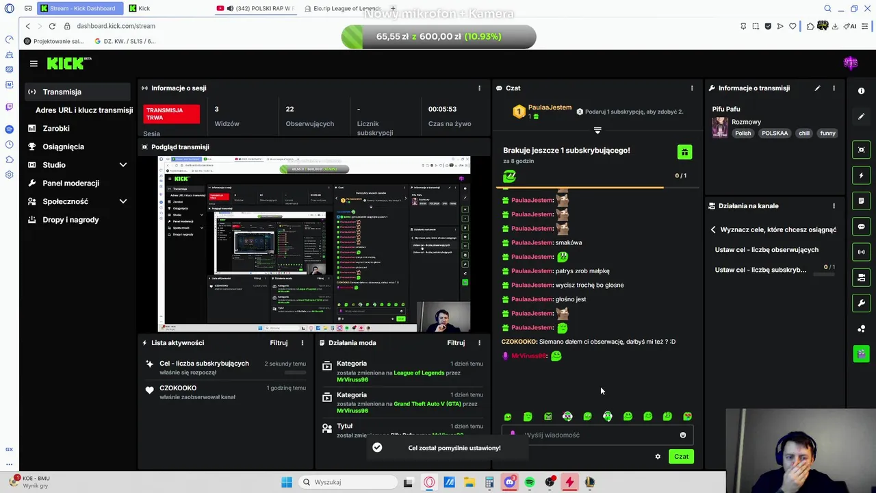Click the League of Legends category link
The height and width of the screenshot is (493, 876).
click(419, 372)
